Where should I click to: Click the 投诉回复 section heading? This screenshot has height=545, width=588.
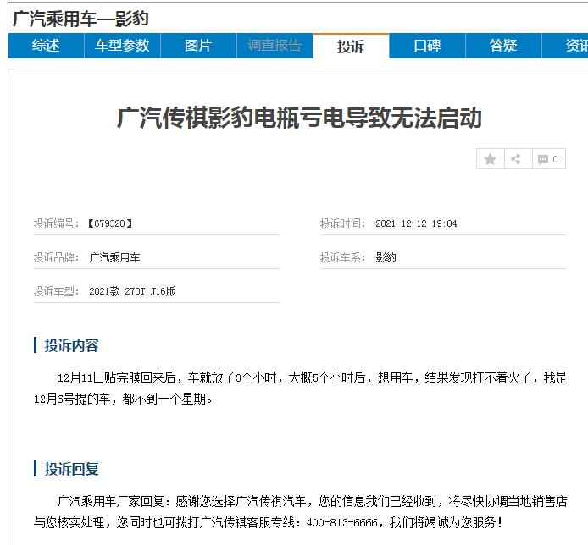[71, 469]
